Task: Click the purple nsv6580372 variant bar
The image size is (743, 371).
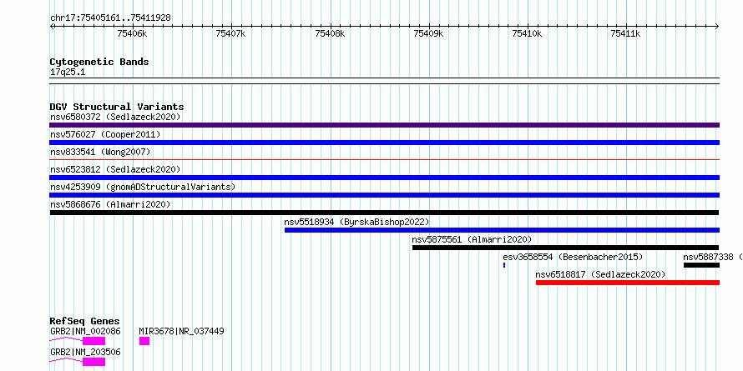Action: point(384,125)
